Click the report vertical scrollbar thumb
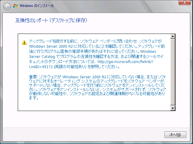Viewport: 193px width, 144px height. click(x=173, y=72)
